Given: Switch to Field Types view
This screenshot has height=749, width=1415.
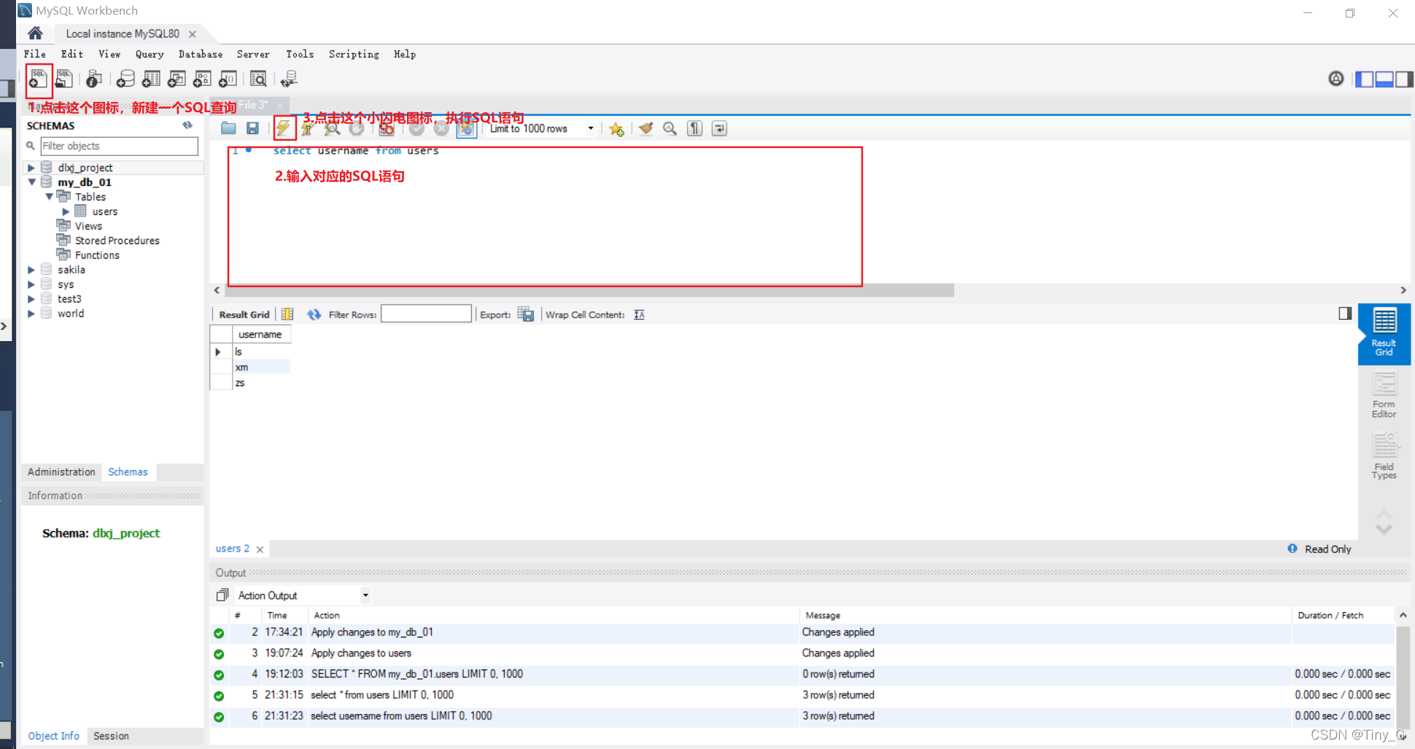Looking at the screenshot, I should tap(1384, 456).
